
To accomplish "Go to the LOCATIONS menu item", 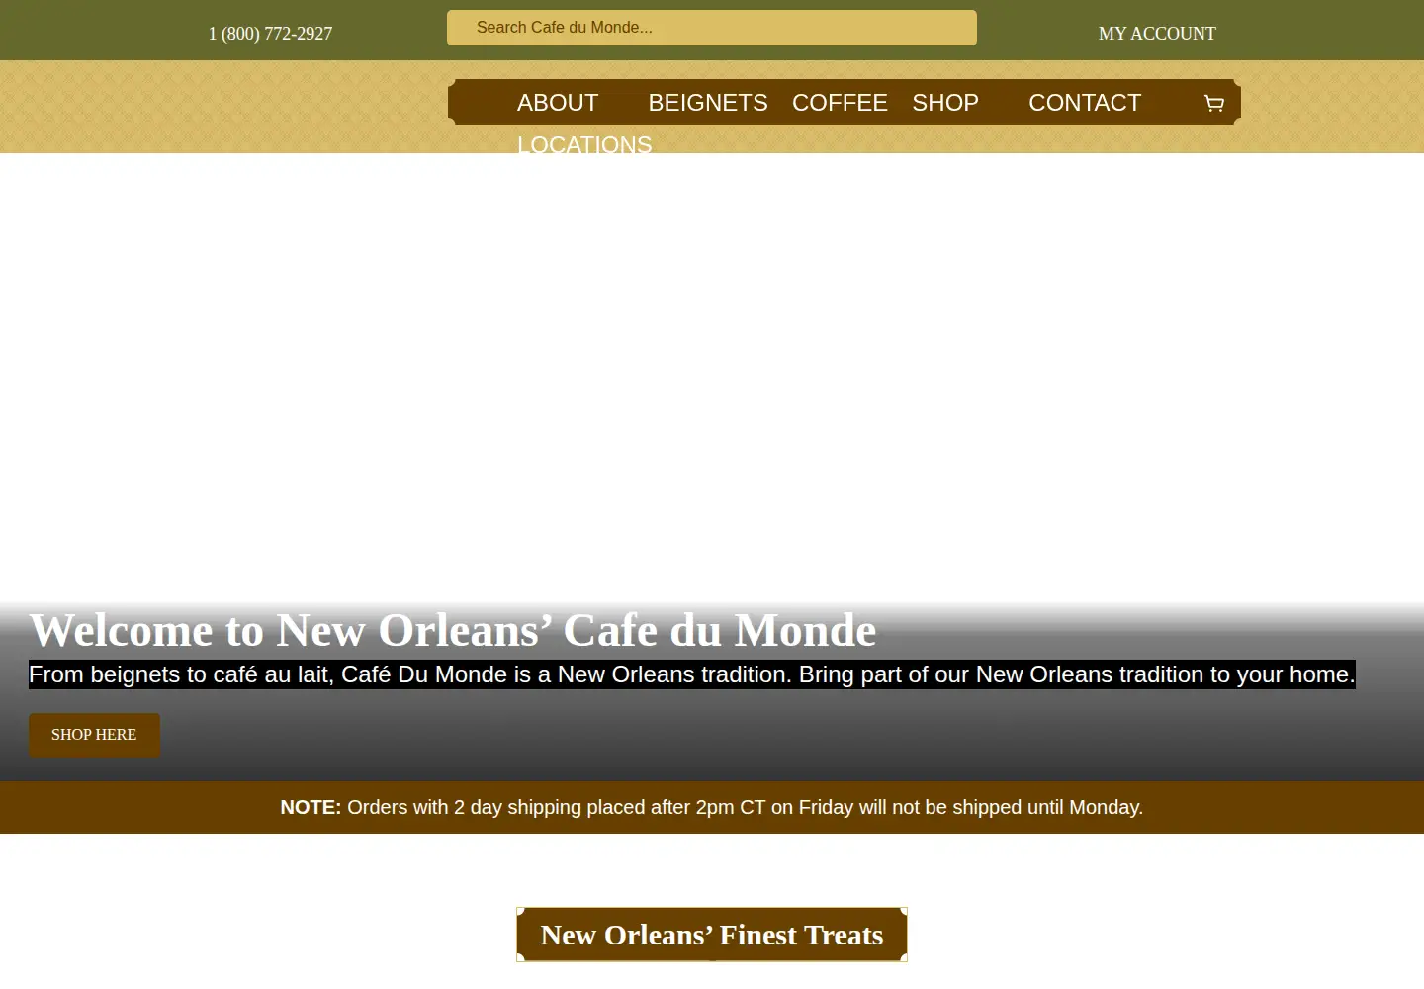I will [x=584, y=144].
